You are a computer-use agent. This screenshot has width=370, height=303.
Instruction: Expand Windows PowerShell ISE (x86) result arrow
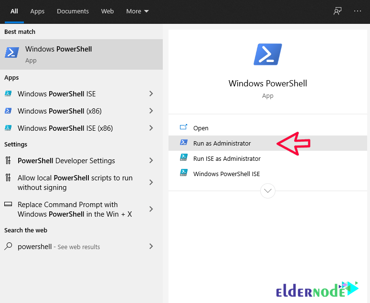[151, 128]
